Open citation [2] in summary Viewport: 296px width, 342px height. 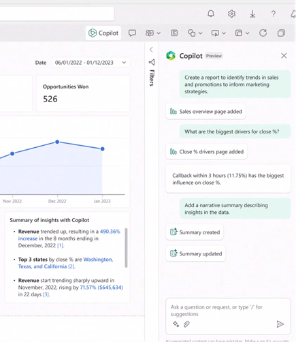coord(71,266)
